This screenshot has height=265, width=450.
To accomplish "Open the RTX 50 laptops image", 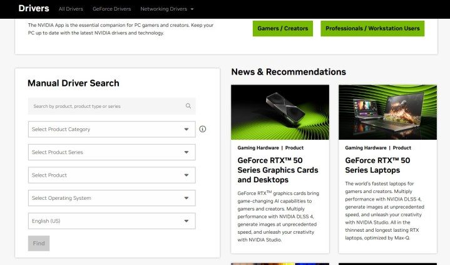I will click(x=387, y=112).
